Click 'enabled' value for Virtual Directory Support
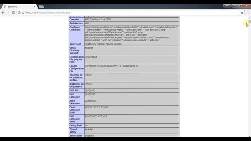Screen dimensions: 251x141 click(x=89, y=48)
